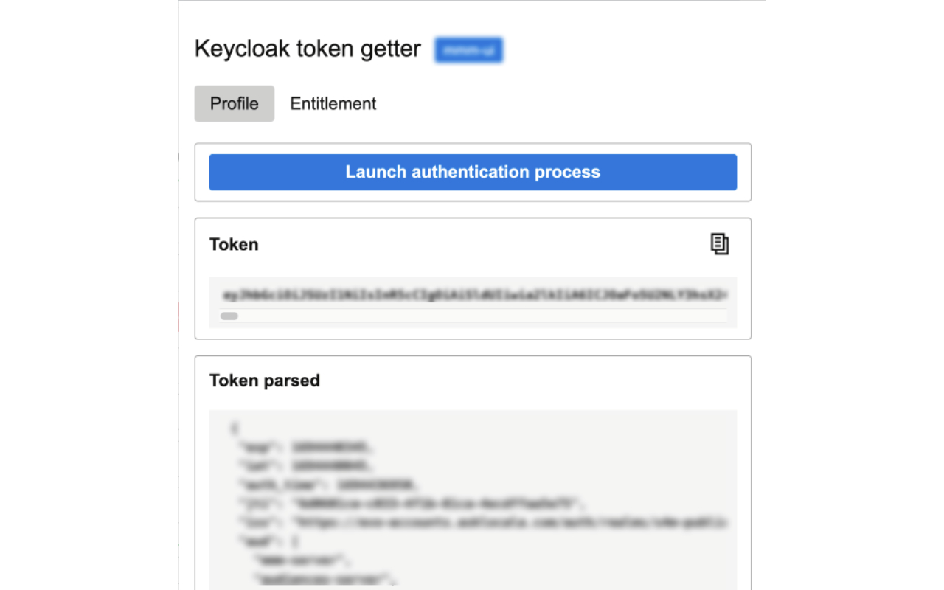944x590 pixels.
Task: Open the Profile tab
Action: (234, 103)
